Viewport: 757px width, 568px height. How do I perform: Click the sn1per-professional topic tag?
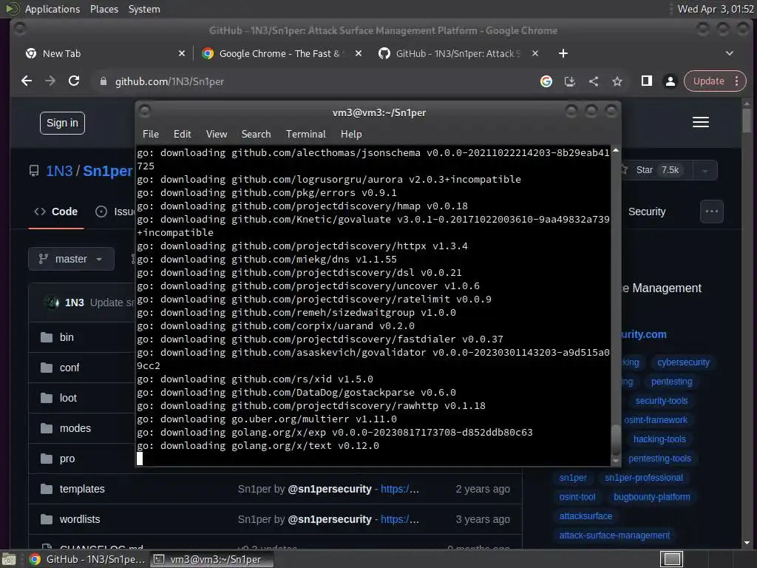coord(644,478)
